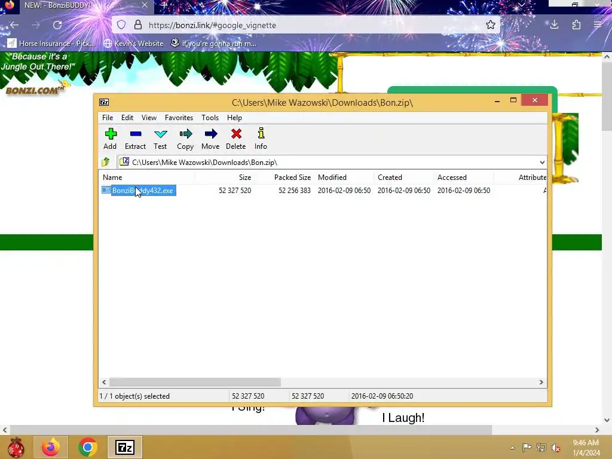Screen dimensions: 612x459
Task: Close the BonziBUDDY browser tab
Action: click(x=145, y=5)
